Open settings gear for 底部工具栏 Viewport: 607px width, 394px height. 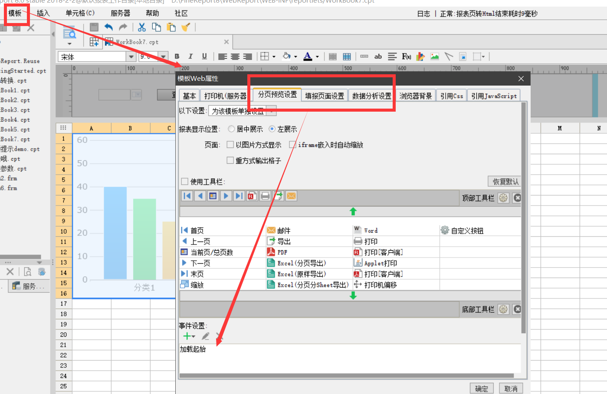[x=503, y=309]
